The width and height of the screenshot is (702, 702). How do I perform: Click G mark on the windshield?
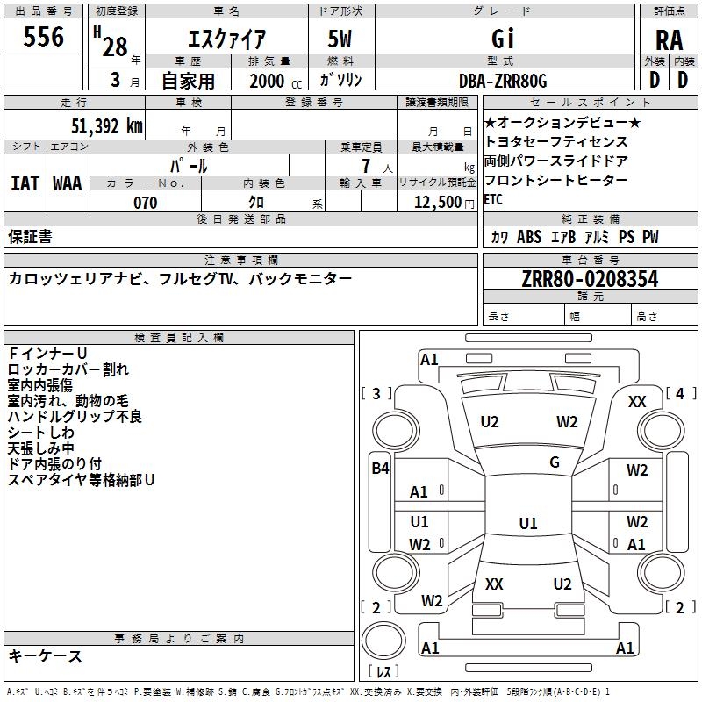pyautogui.click(x=555, y=462)
